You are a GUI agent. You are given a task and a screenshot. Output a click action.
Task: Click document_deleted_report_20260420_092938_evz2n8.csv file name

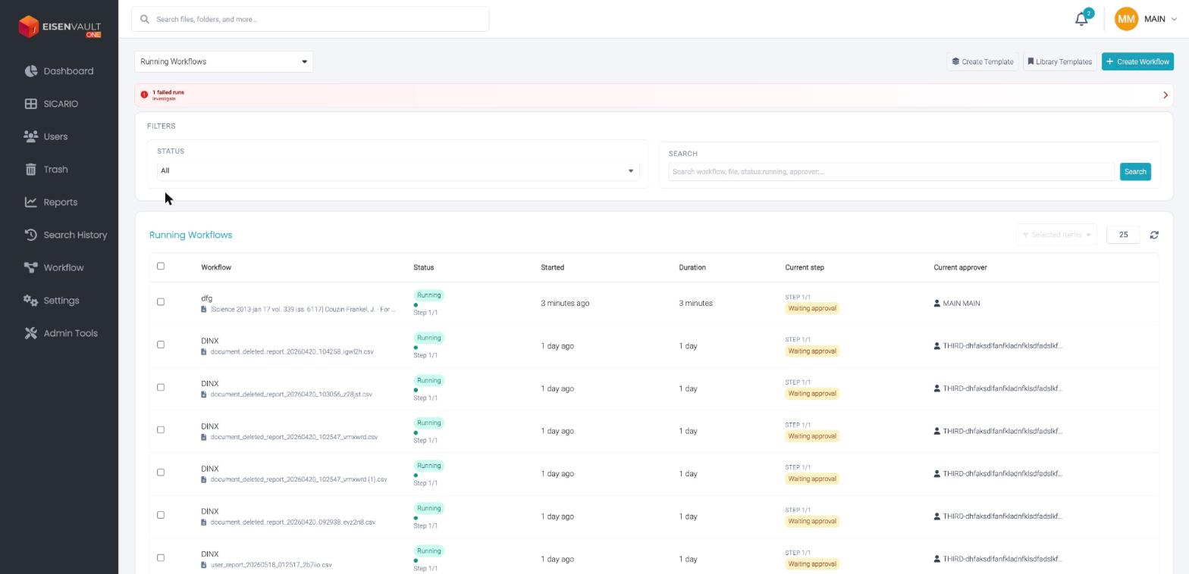tap(293, 523)
